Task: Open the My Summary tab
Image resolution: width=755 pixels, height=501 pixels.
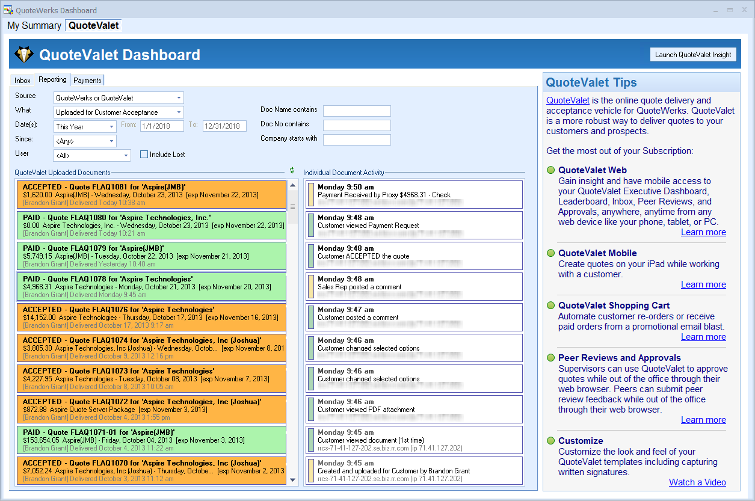Action: click(34, 26)
